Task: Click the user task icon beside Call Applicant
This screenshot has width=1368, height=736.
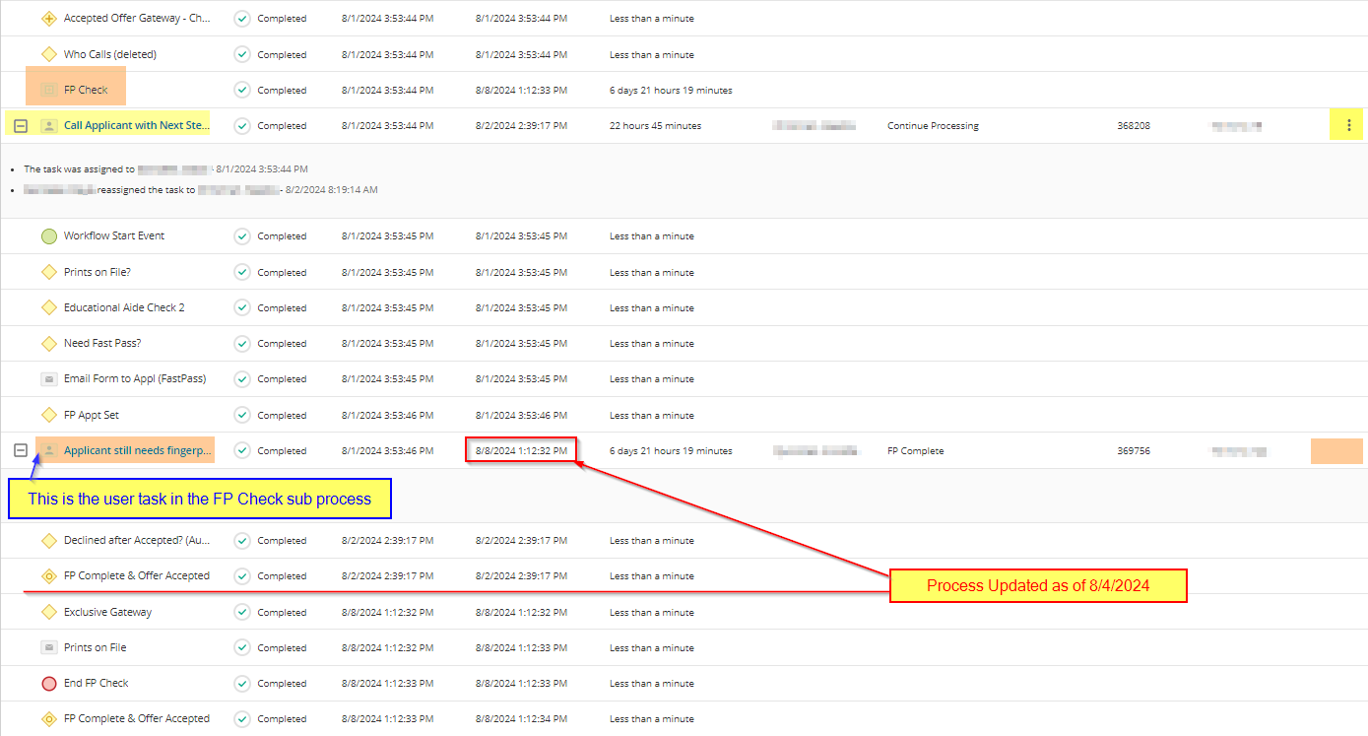Action: click(x=49, y=126)
